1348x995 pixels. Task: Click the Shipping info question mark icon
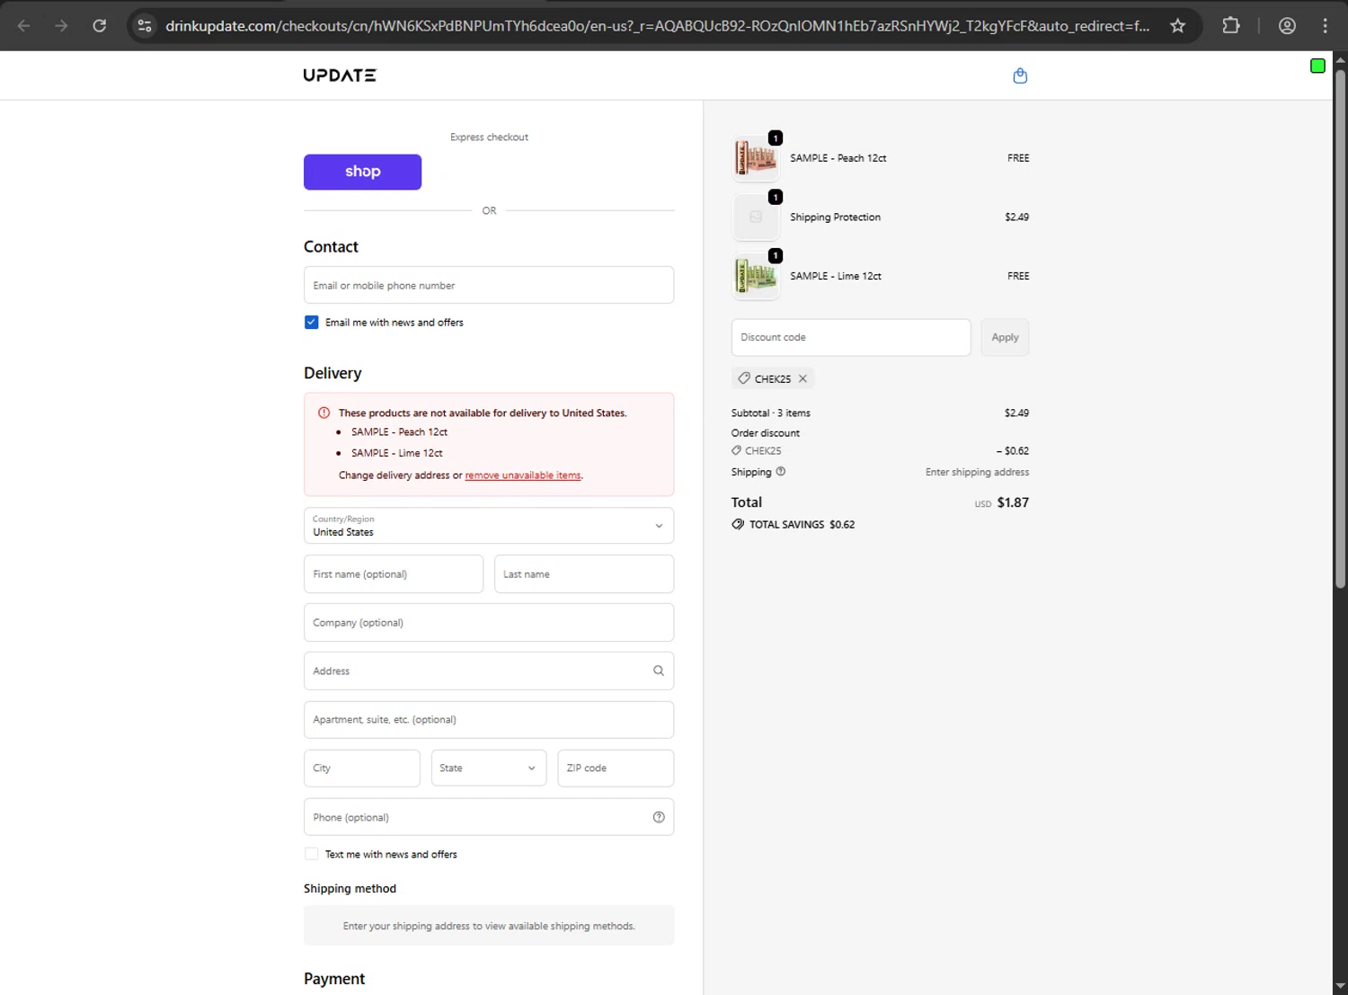[x=780, y=471]
